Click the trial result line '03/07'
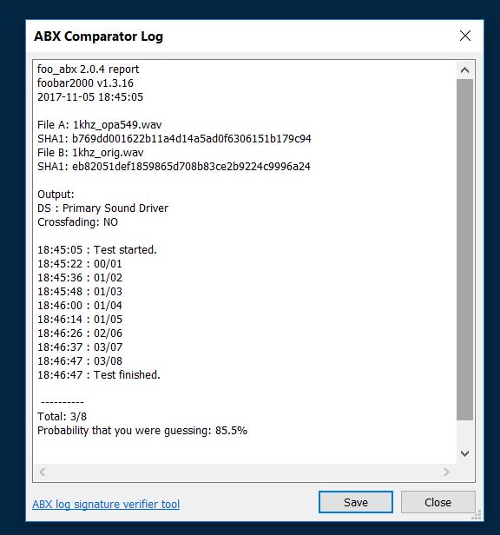The image size is (500, 535). coord(80,347)
